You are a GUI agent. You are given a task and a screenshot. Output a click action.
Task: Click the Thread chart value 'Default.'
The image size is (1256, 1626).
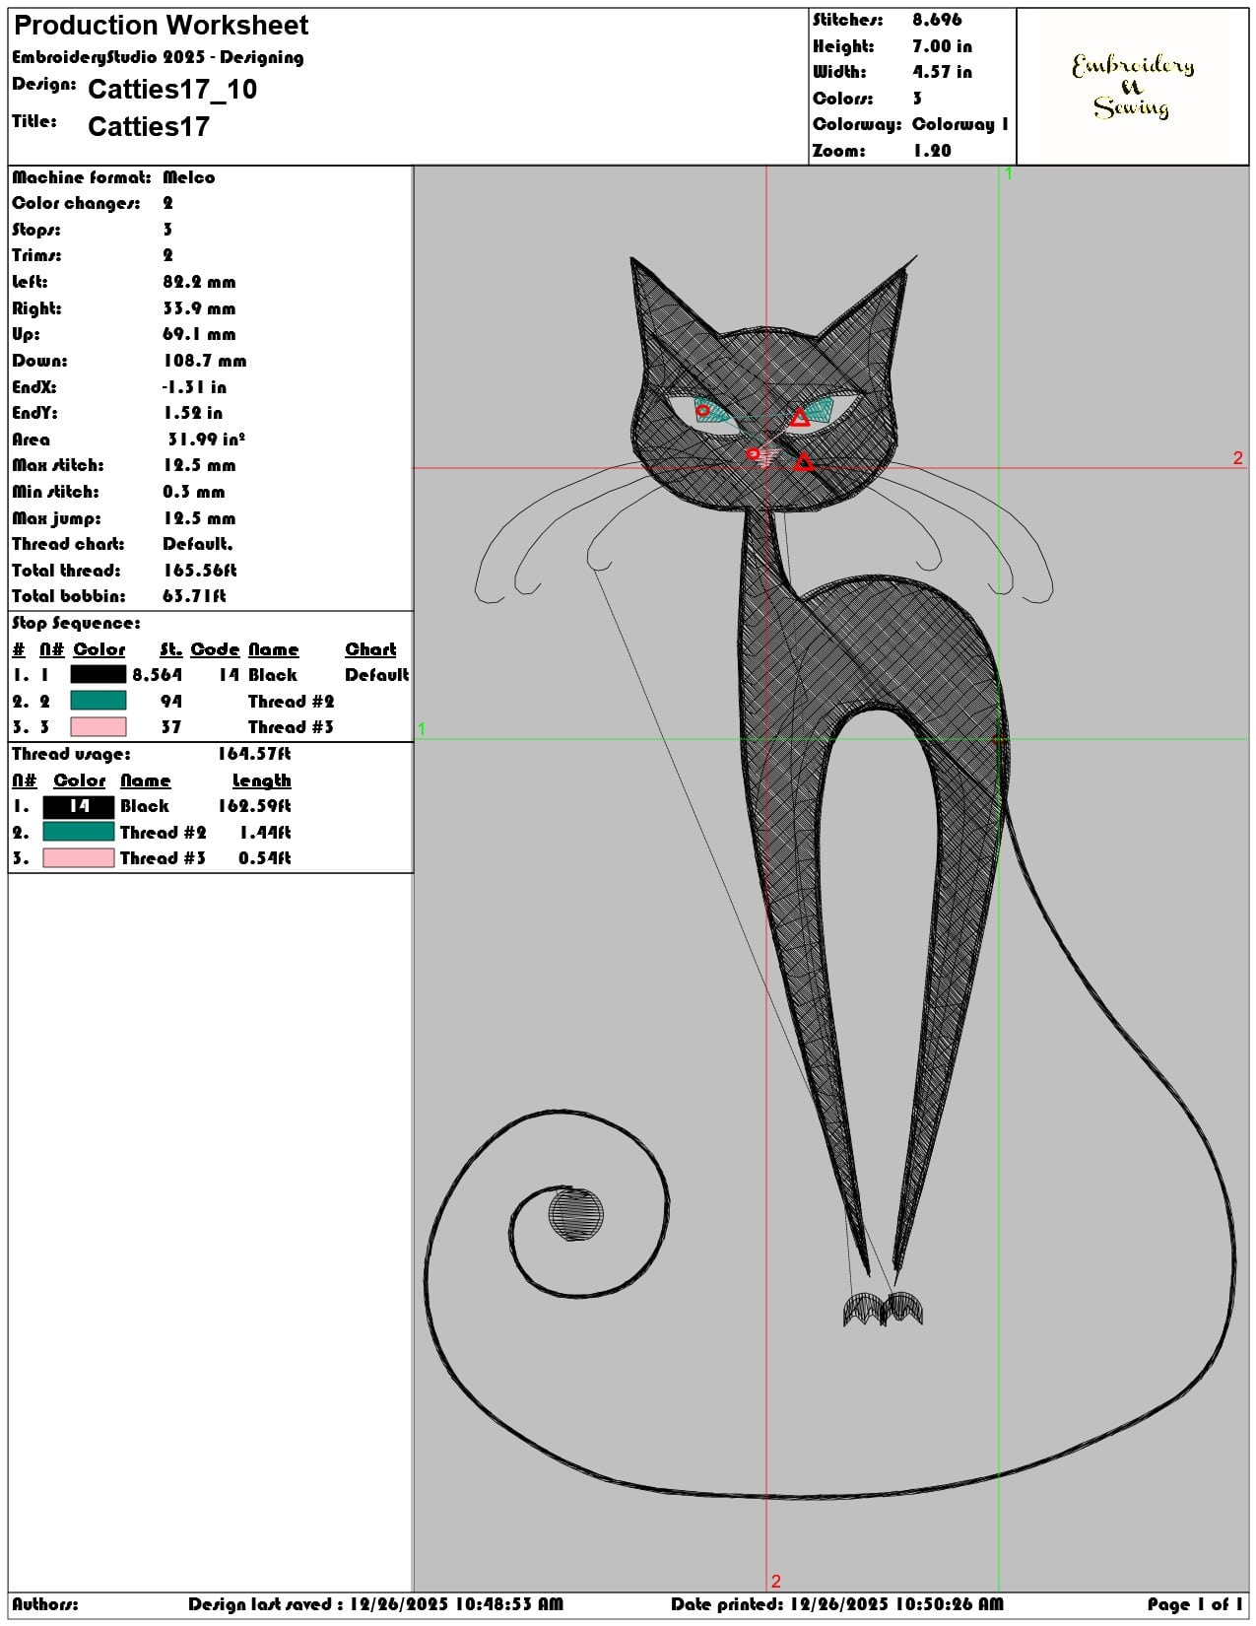pos(197,544)
